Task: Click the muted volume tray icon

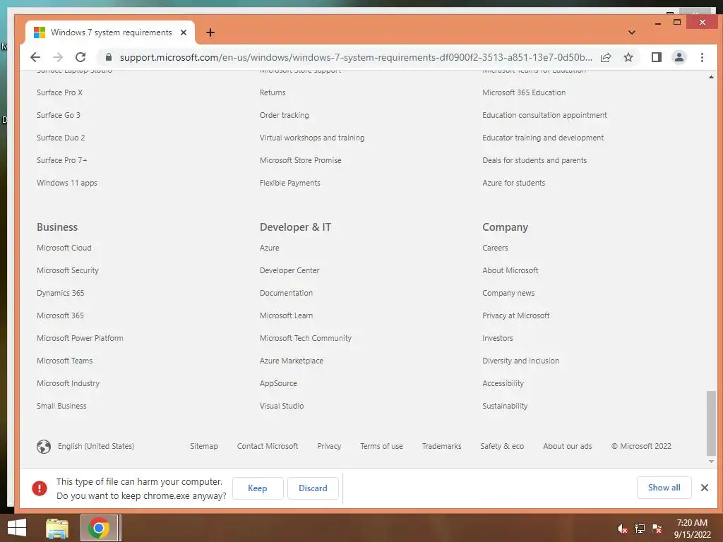Action: [x=622, y=529]
